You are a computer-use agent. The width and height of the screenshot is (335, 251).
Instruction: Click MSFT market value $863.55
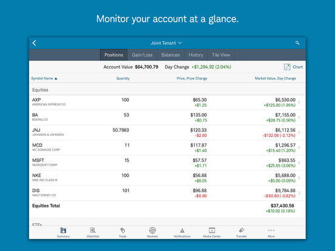(x=287, y=160)
